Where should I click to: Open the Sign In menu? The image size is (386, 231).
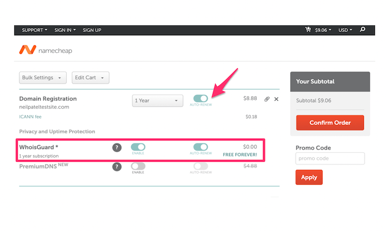[65, 30]
